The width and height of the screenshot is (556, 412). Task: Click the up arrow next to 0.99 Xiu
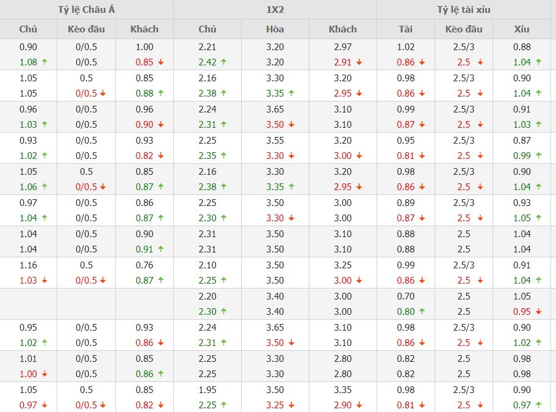click(x=538, y=156)
